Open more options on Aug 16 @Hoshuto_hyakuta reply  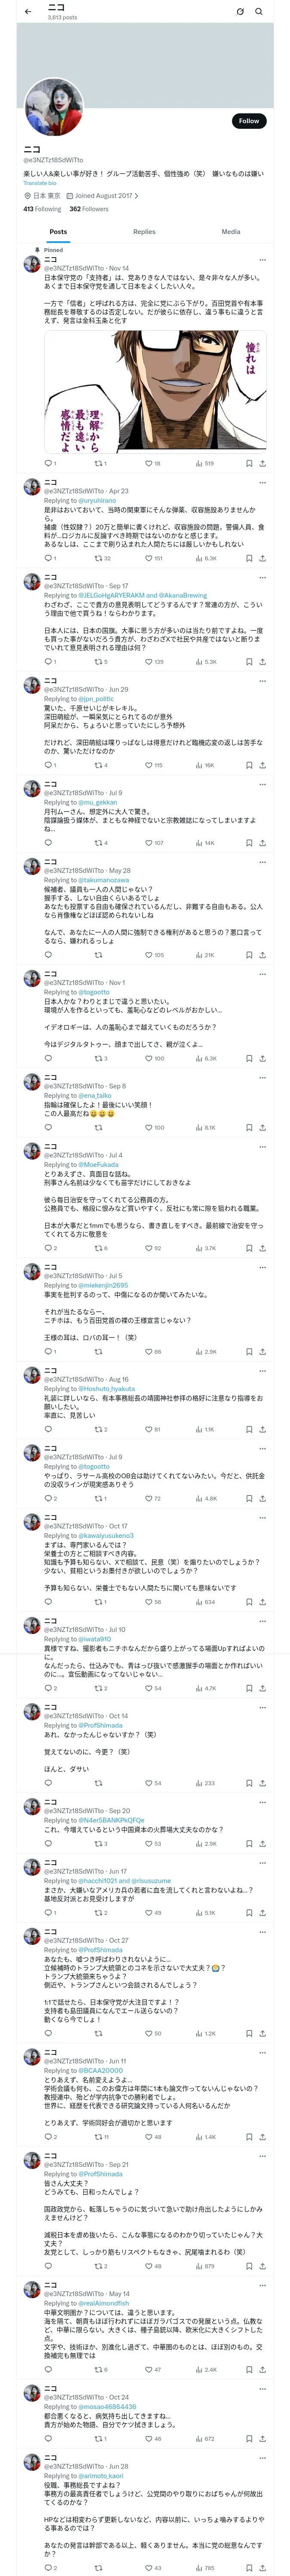(263, 1371)
